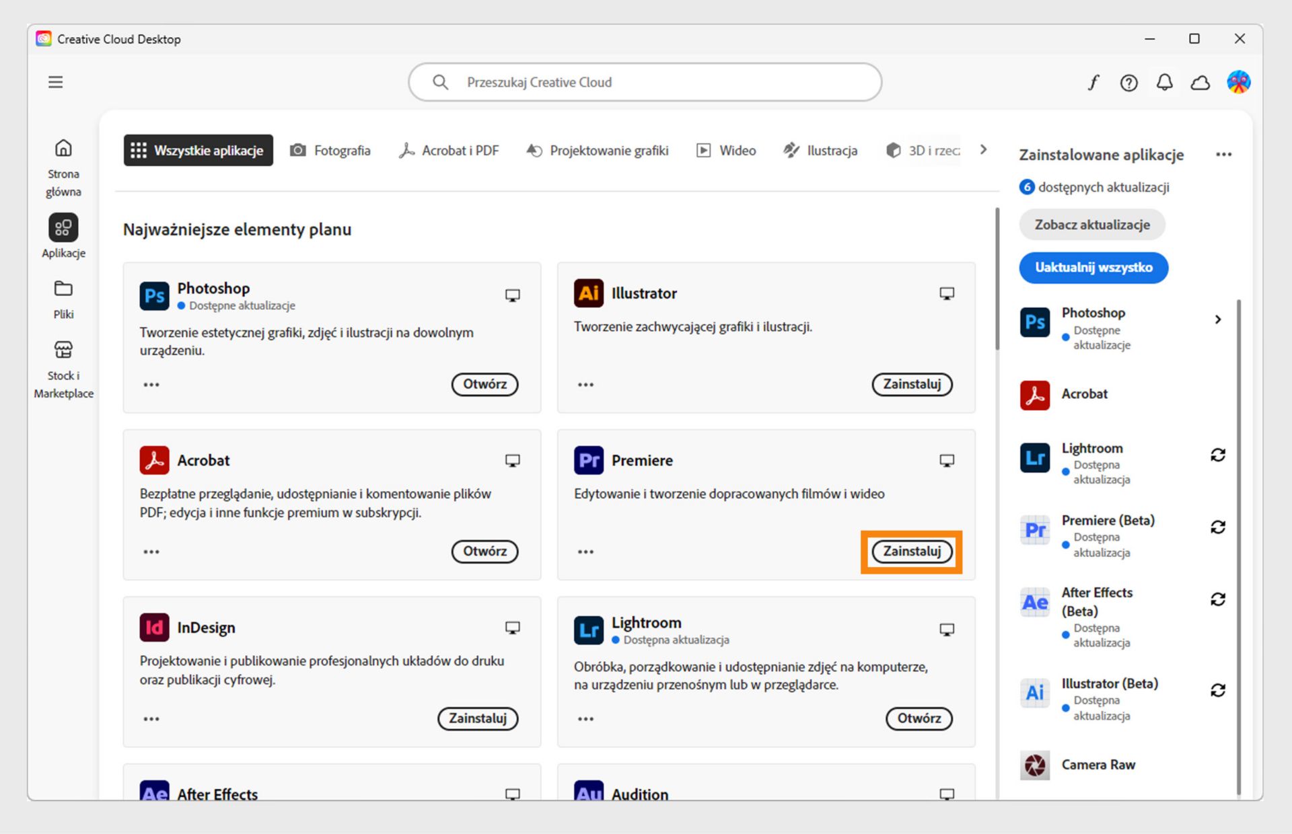
Task: Click the Przeszukaj Creative Cloud search field
Action: tap(645, 82)
